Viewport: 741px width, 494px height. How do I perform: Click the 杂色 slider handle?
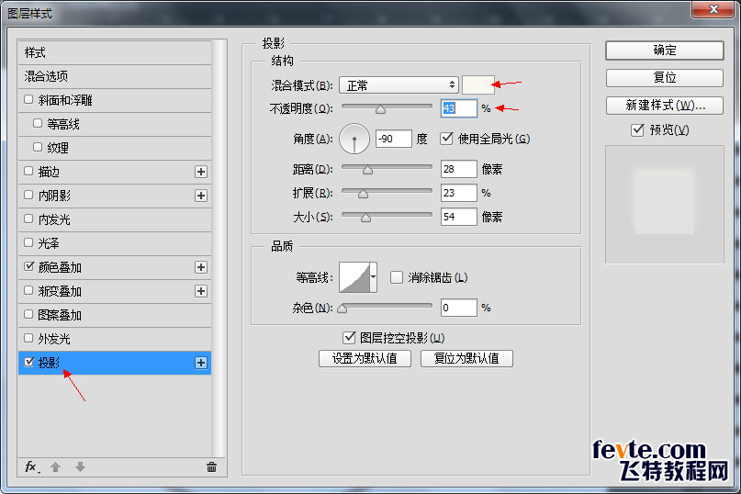[342, 309]
